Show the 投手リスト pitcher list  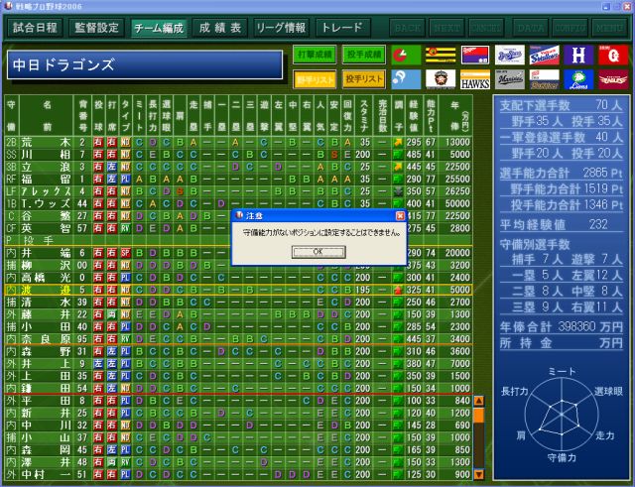coord(364,79)
